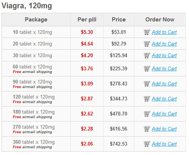The image size is (189, 155).
Task: Add the 20 tablet package to cart
Action: pos(164,44)
